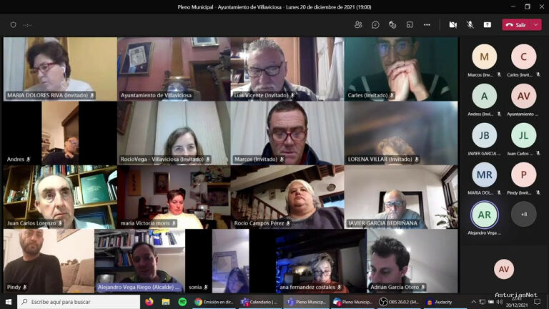
Task: Click the AV avatar labeled Ayuntamiento
Action: tap(523, 96)
